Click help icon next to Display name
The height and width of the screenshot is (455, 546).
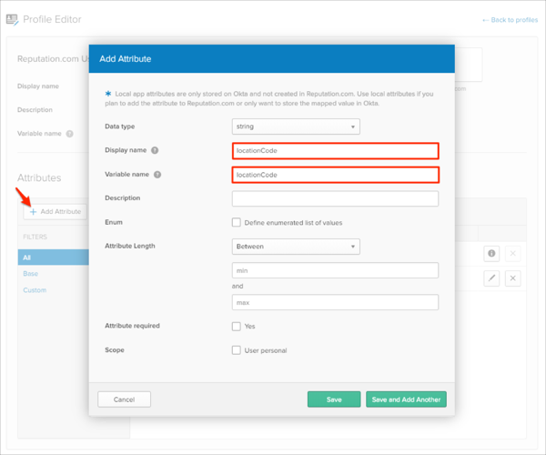coord(155,150)
